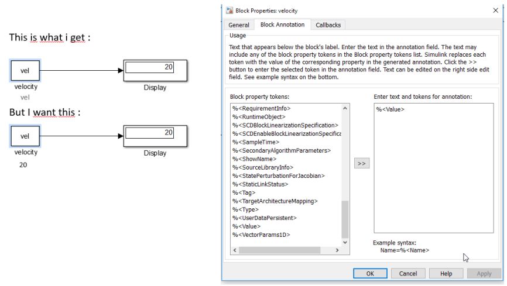Screen dimensions: 507x286
Task: Click the Cancel button
Action: [x=407, y=273]
